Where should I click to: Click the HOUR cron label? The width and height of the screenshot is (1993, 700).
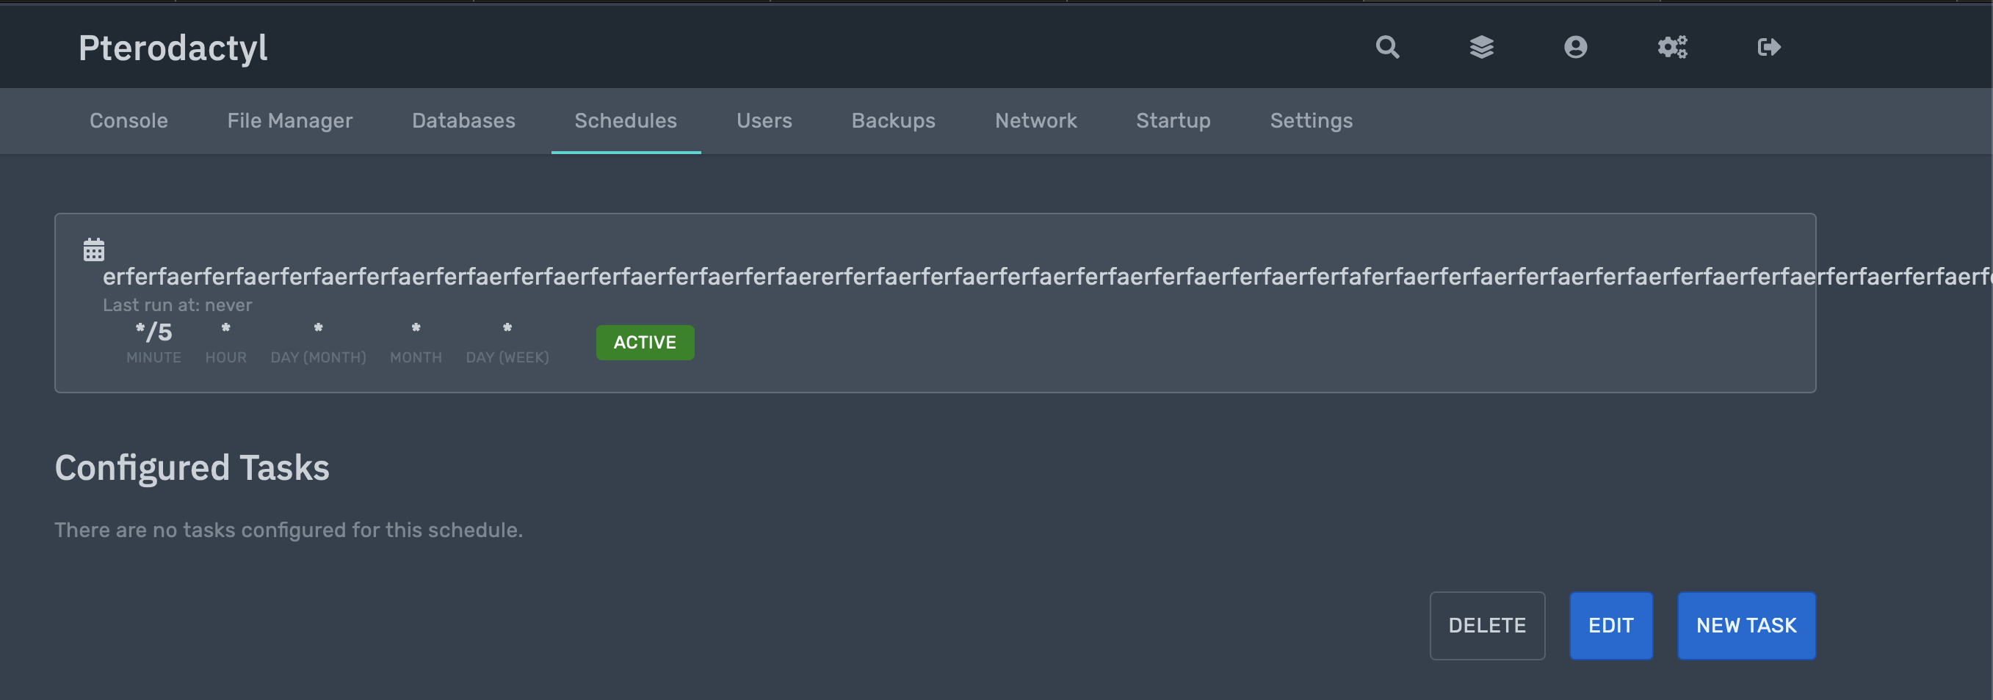click(x=226, y=357)
